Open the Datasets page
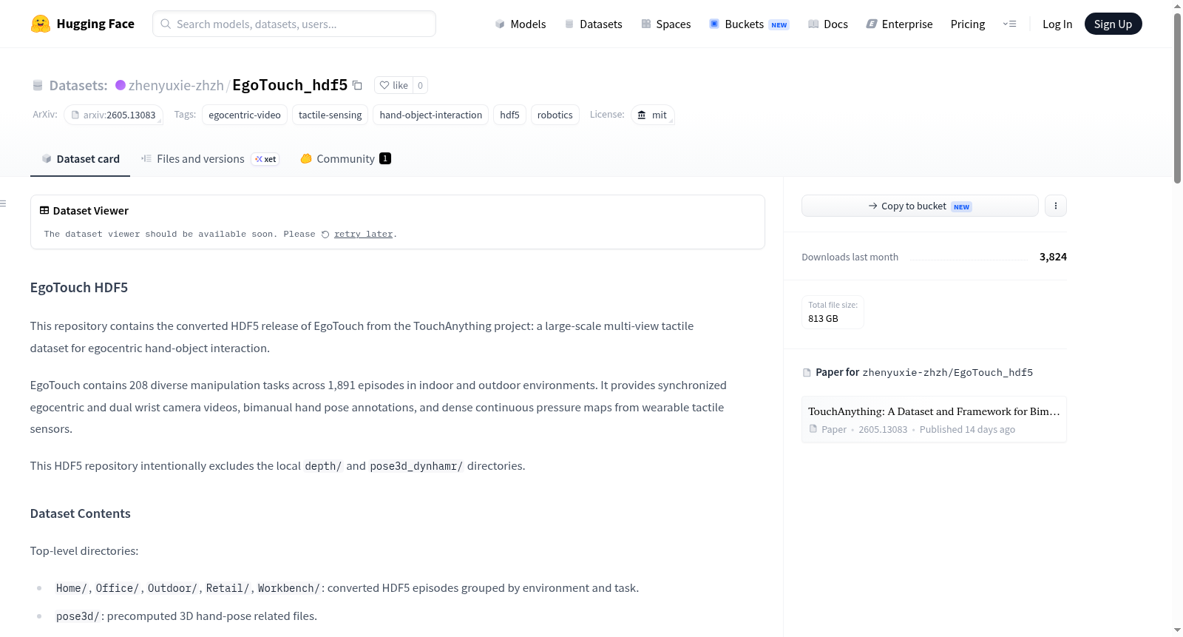1183x637 pixels. click(x=593, y=24)
